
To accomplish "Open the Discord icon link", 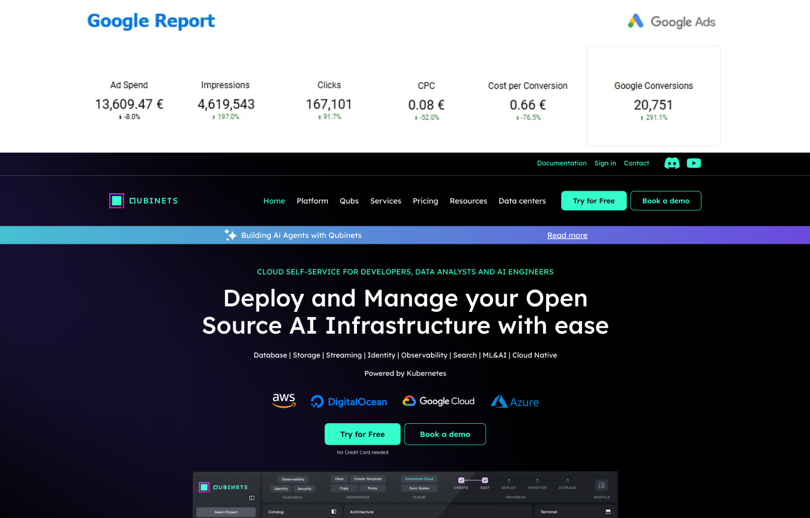I will (672, 163).
